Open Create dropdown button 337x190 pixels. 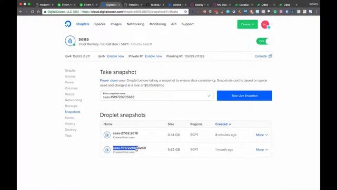click(x=247, y=24)
